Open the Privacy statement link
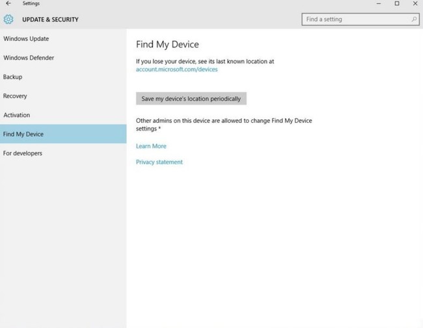This screenshot has height=328, width=423. point(159,162)
